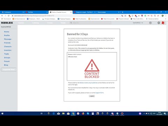Click the taskbar clock and date
This screenshot has height=126, width=168.
click(x=159, y=113)
